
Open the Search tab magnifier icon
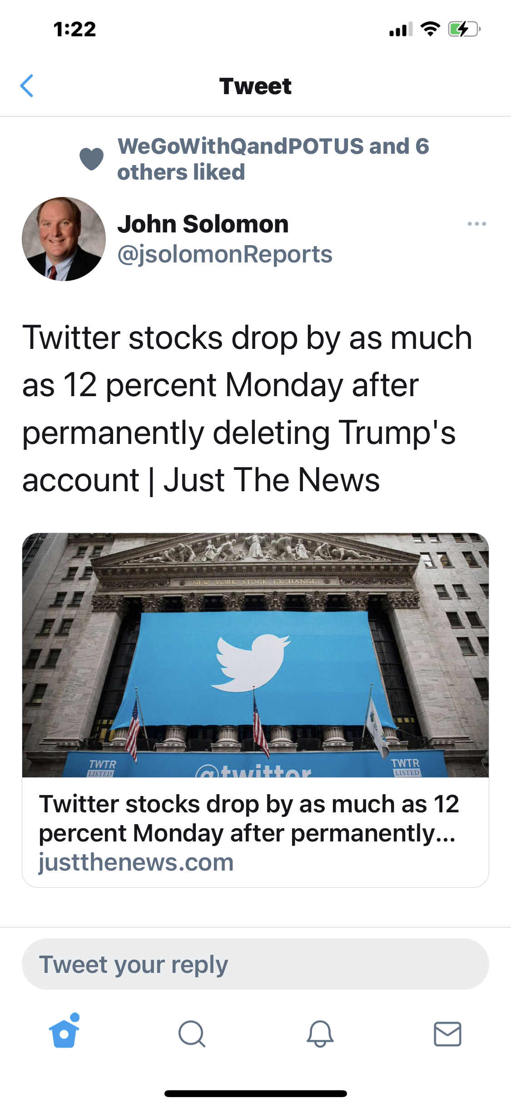click(192, 1034)
